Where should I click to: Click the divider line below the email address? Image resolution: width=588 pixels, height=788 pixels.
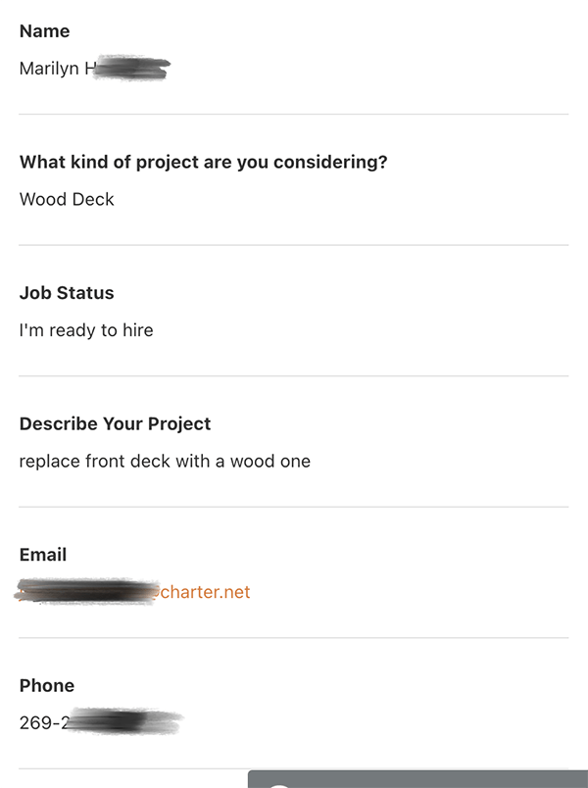(294, 638)
